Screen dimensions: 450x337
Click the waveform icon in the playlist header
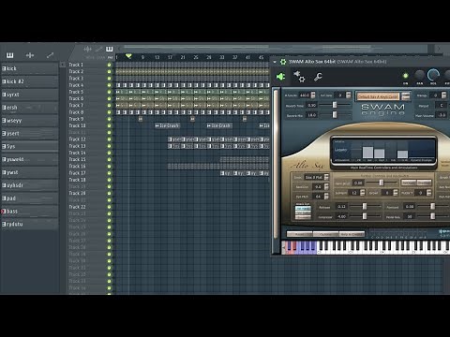[88, 49]
